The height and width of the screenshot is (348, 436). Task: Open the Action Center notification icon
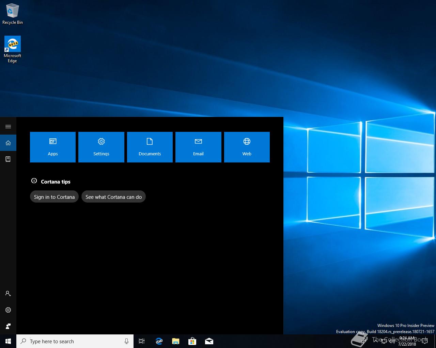point(425,341)
